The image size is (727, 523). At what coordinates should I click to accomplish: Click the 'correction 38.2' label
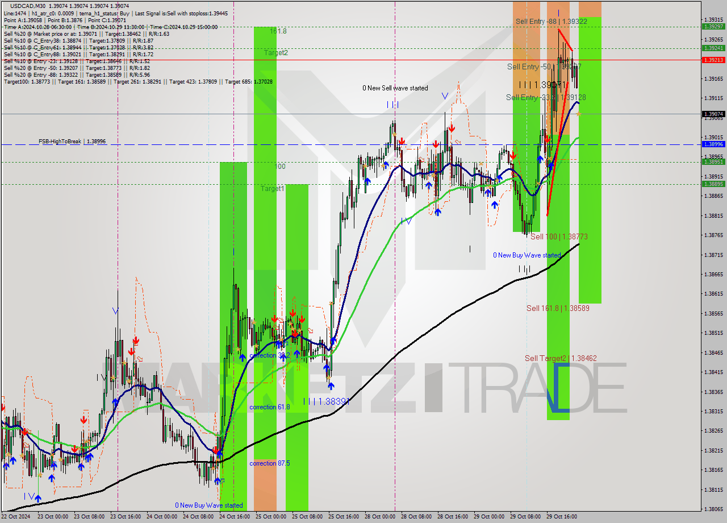270,355
